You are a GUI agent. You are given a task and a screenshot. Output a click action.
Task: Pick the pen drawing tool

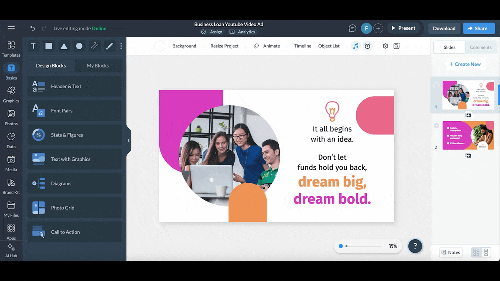(x=110, y=46)
